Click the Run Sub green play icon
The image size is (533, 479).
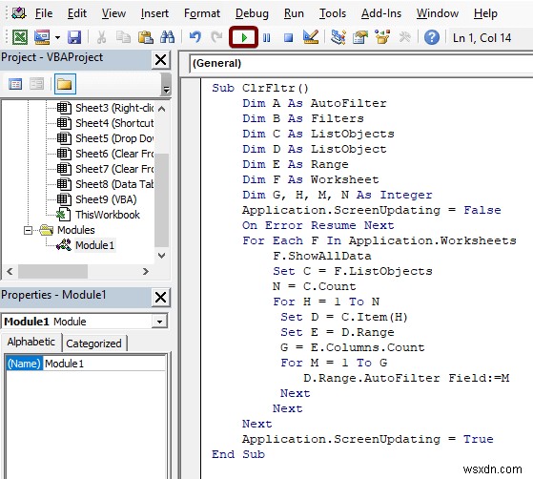(x=243, y=37)
